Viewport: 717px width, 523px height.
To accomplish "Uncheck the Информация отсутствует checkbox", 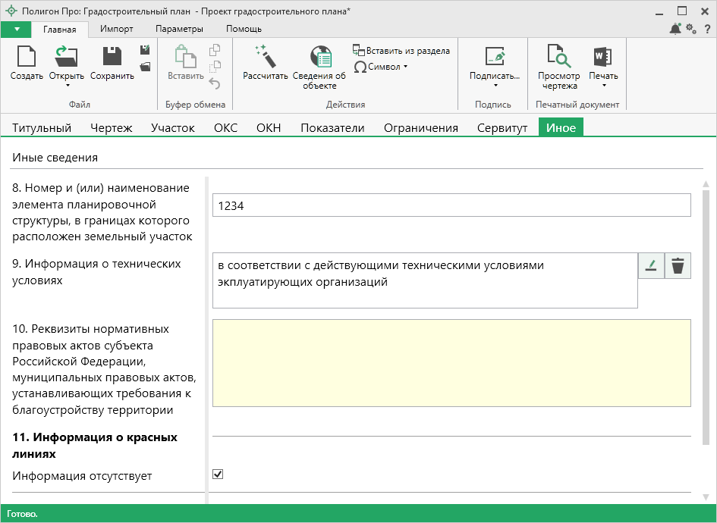I will click(218, 474).
